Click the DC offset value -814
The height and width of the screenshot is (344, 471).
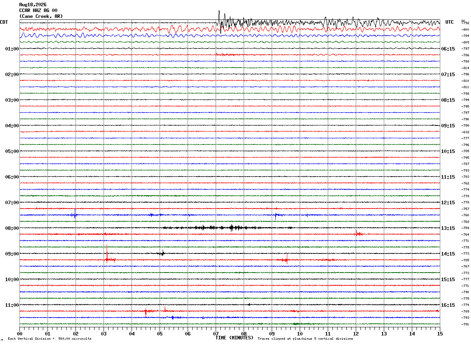465,68
